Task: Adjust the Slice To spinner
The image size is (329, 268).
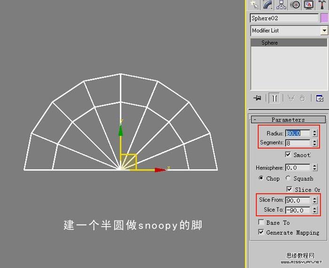Action: tap(314, 210)
